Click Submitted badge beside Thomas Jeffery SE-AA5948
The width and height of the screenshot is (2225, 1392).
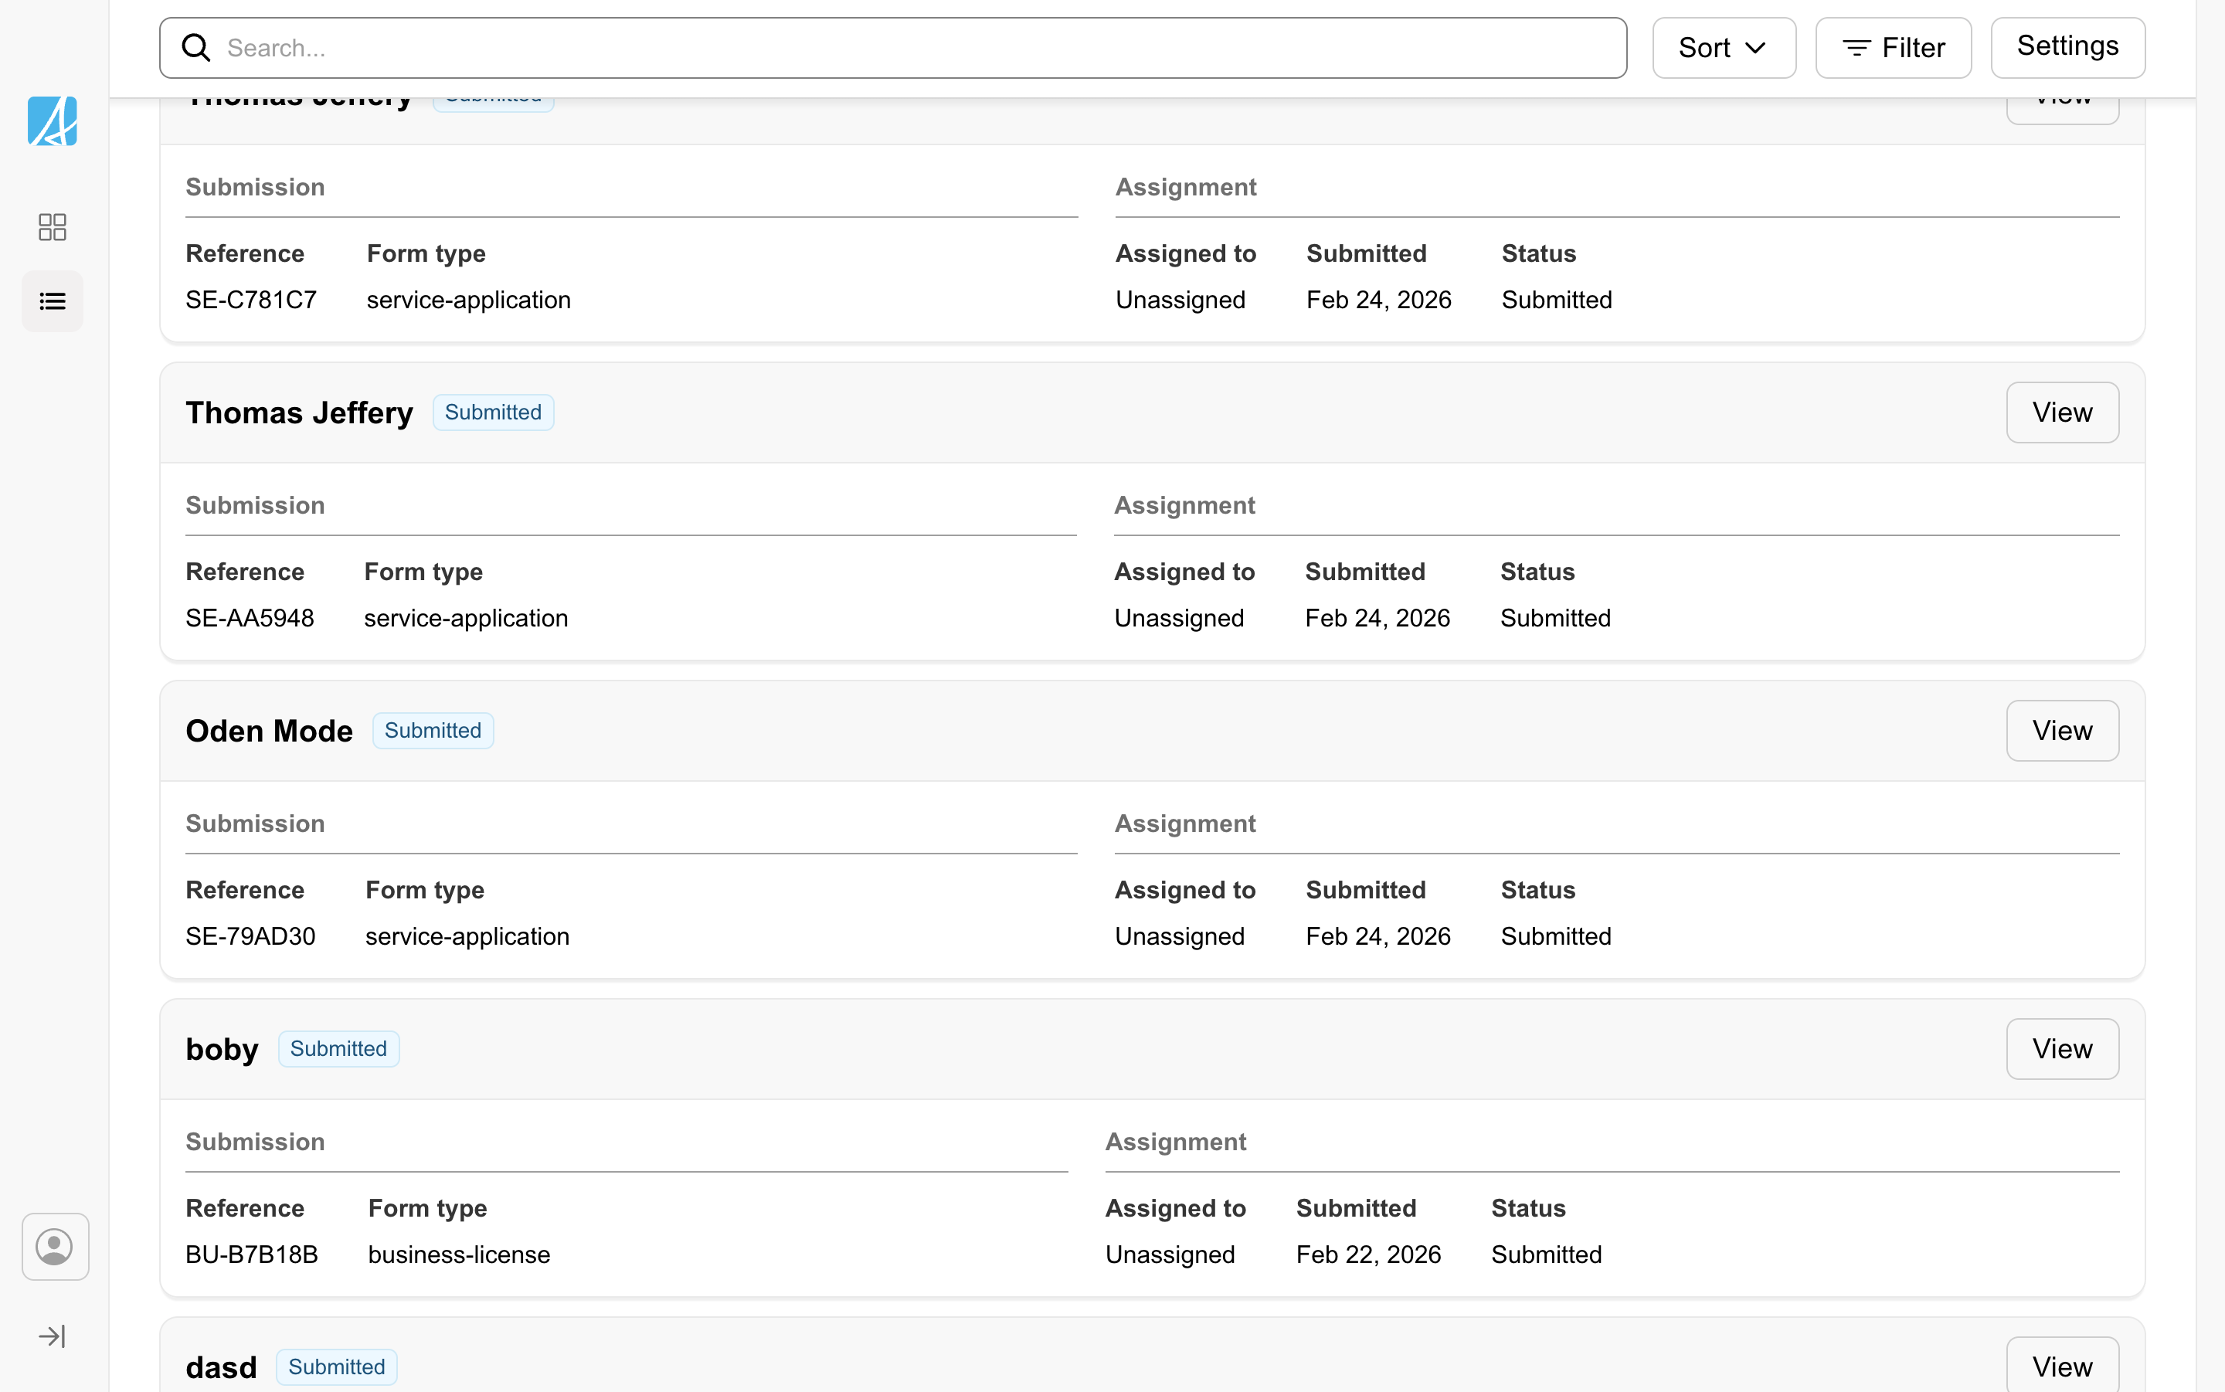494,413
